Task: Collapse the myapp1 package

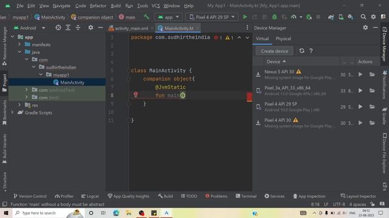Action: [x=41, y=74]
